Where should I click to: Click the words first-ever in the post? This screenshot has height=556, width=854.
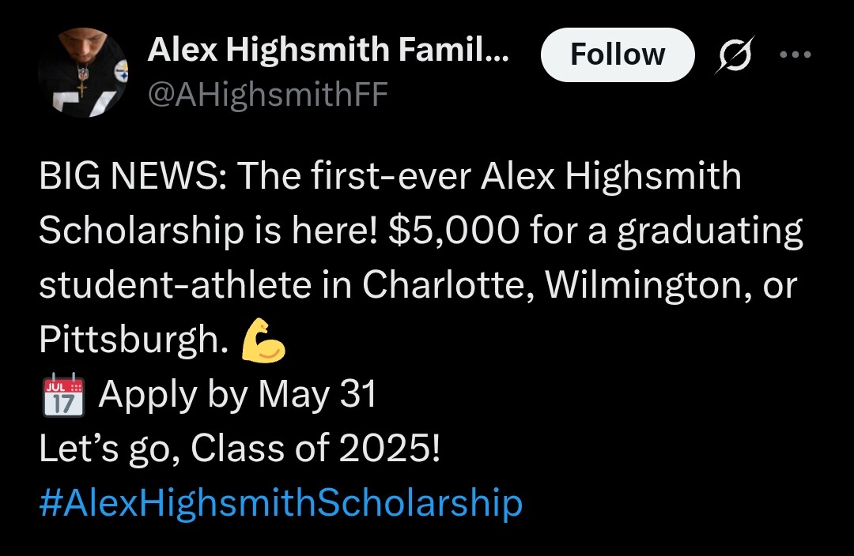coord(391,177)
